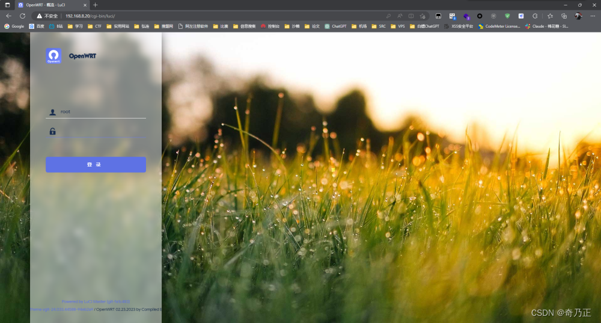Open the 比赛 bookmark folder

click(x=221, y=26)
